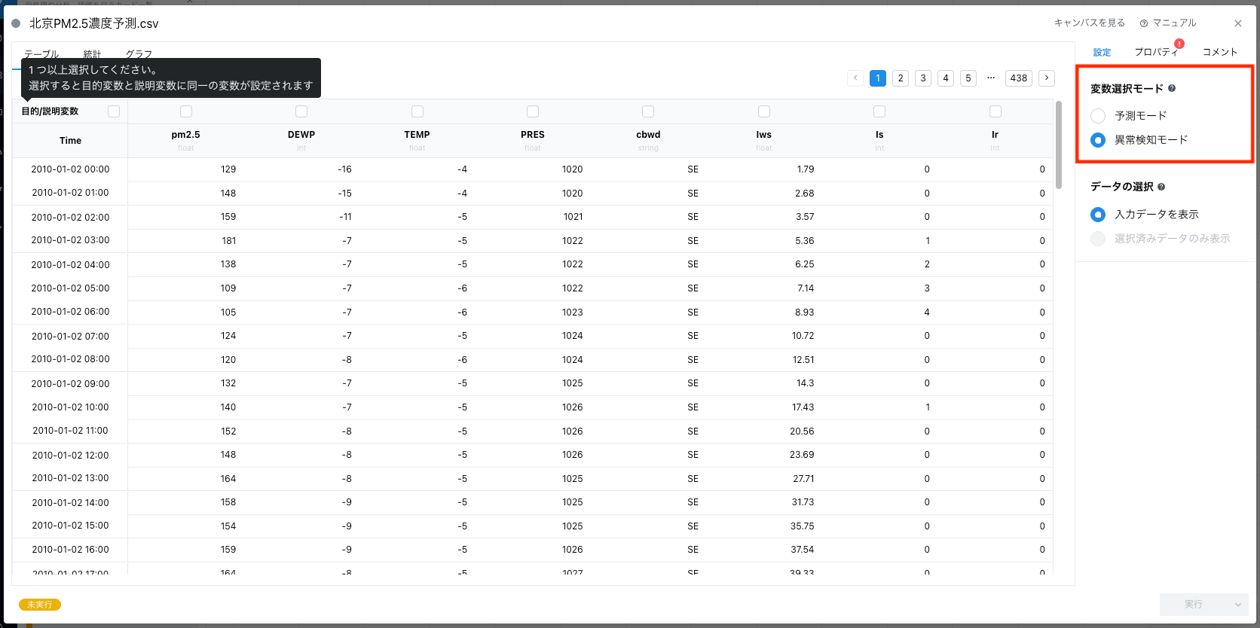Check the PRES column checkbox
The width and height of the screenshot is (1260, 628).
pyautogui.click(x=533, y=111)
